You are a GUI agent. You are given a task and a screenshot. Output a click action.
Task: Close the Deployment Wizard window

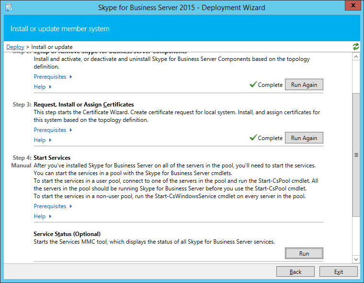coord(353,5)
